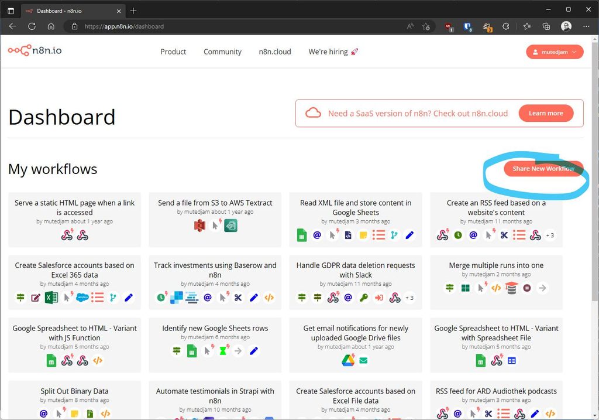Click cloud icon in n8n.cloud banner
599x420 pixels.
(313, 113)
